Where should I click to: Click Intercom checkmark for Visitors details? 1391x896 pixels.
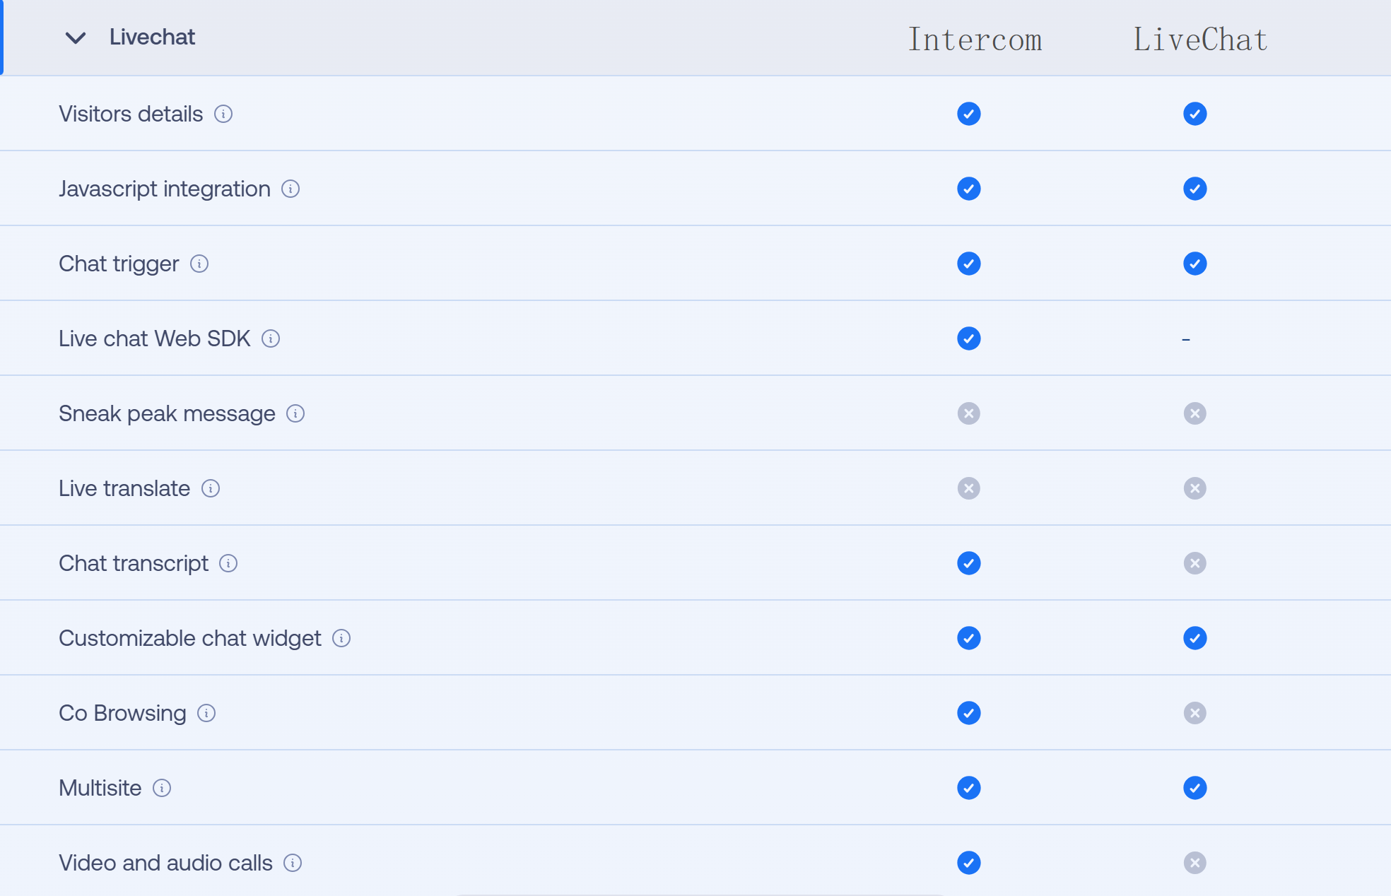[969, 114]
